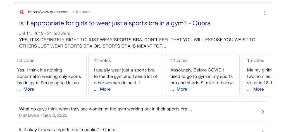This screenshot has width=286, height=132.
Task: Expand the 15 votes answer with More
Action: [258, 89]
